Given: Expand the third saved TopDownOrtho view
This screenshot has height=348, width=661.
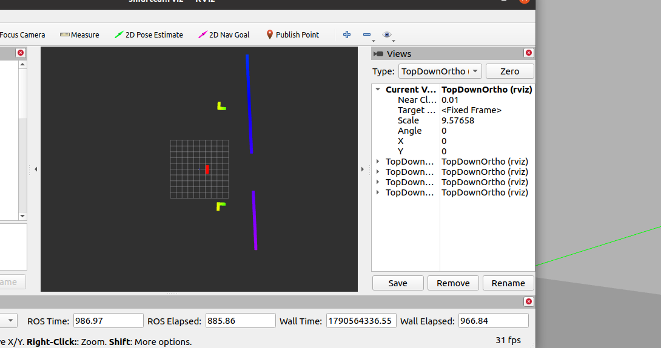Looking at the screenshot, I should coord(378,182).
